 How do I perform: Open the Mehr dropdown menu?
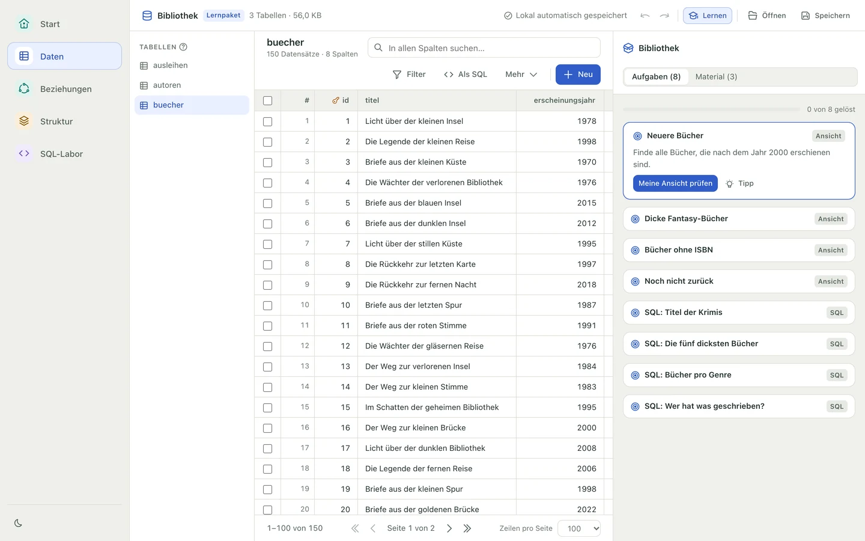pyautogui.click(x=521, y=75)
